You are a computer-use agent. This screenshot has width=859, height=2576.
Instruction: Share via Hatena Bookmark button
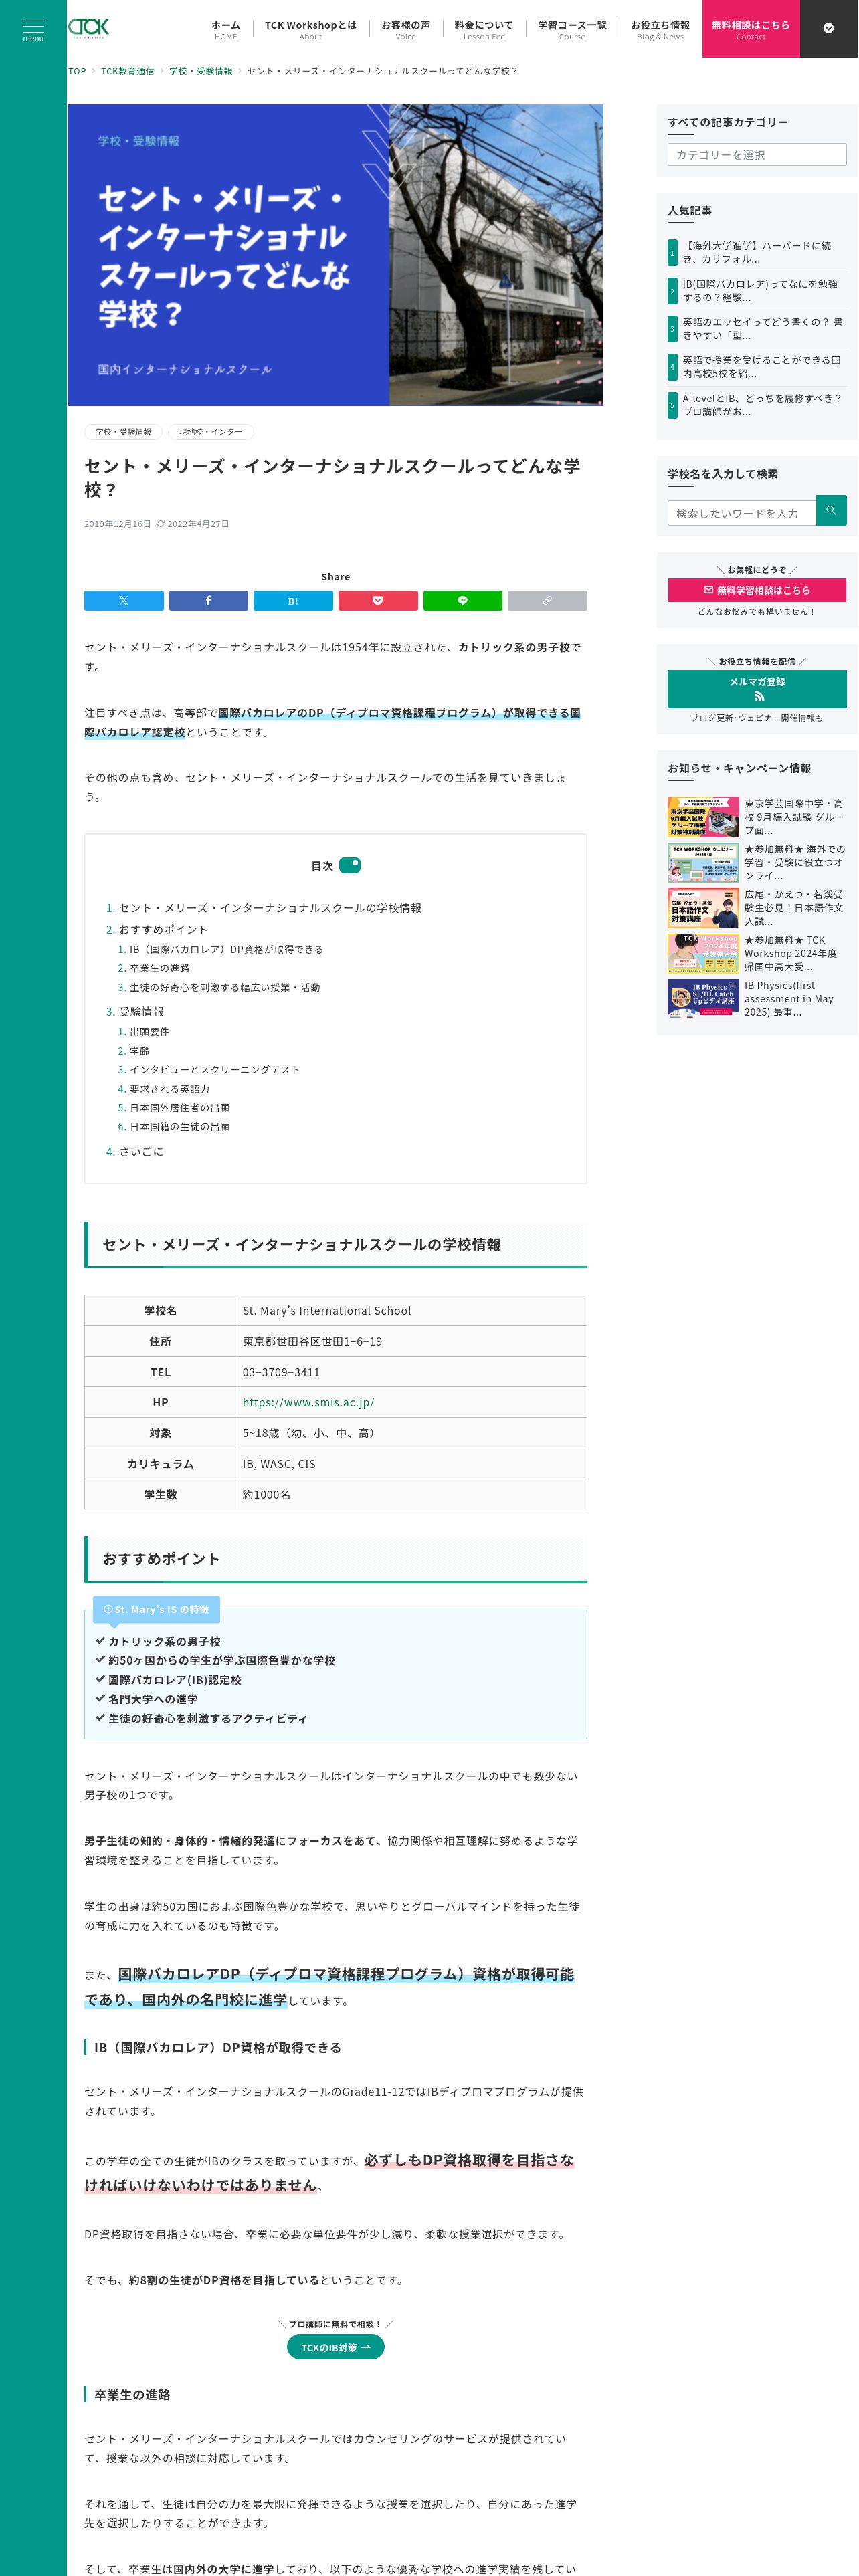[x=293, y=601]
